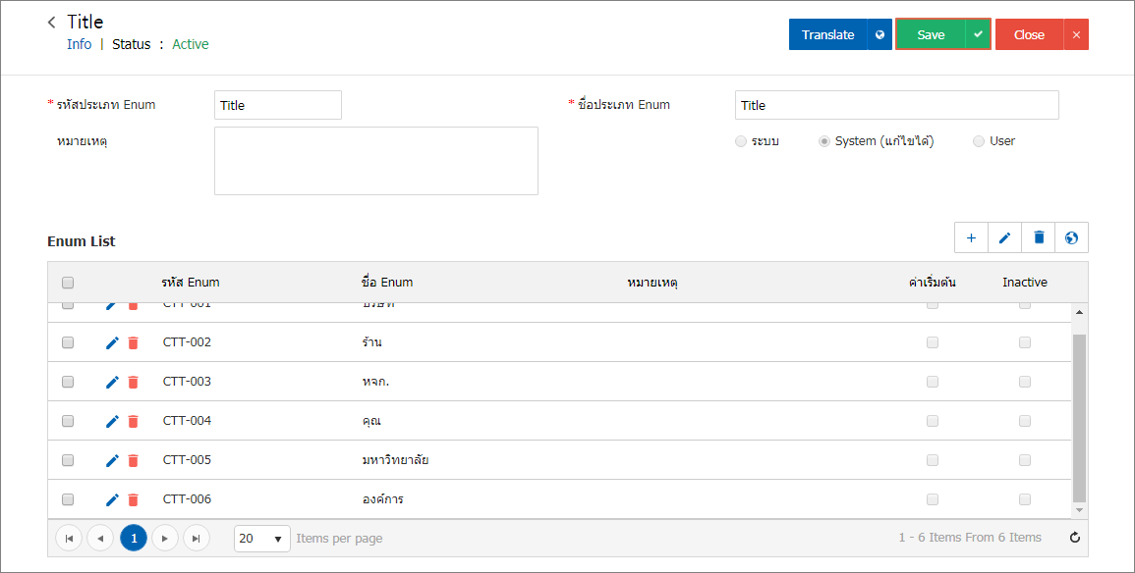Select row CTT-002 checkbox
This screenshot has height=573, width=1135.
(x=68, y=342)
